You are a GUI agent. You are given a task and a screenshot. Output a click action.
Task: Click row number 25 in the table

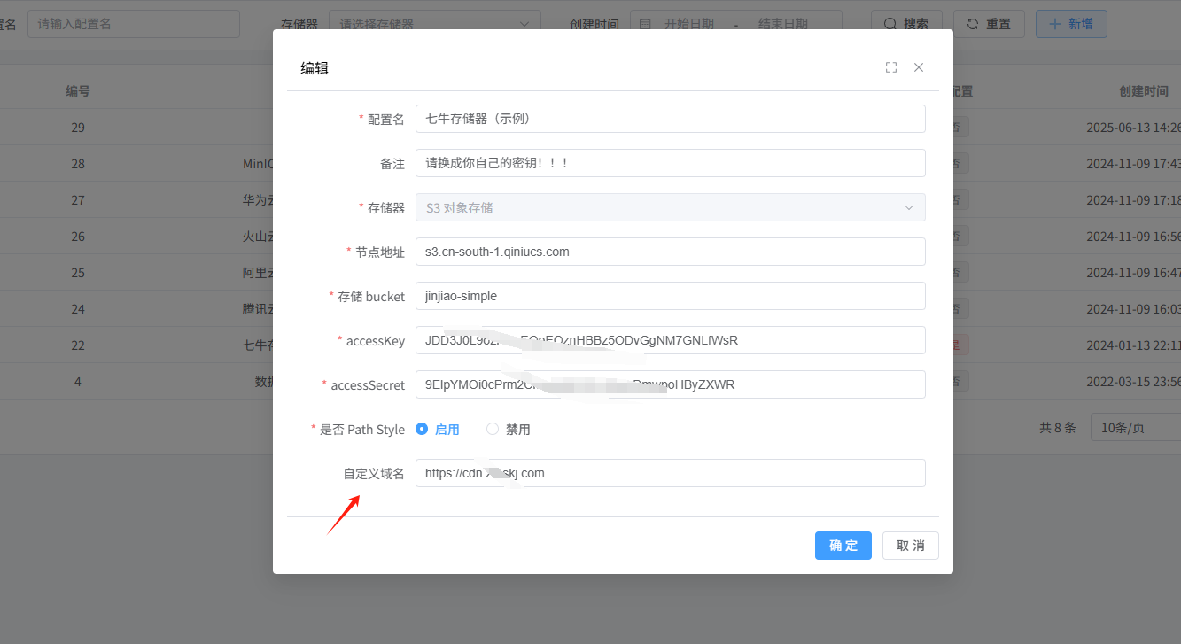click(x=78, y=273)
